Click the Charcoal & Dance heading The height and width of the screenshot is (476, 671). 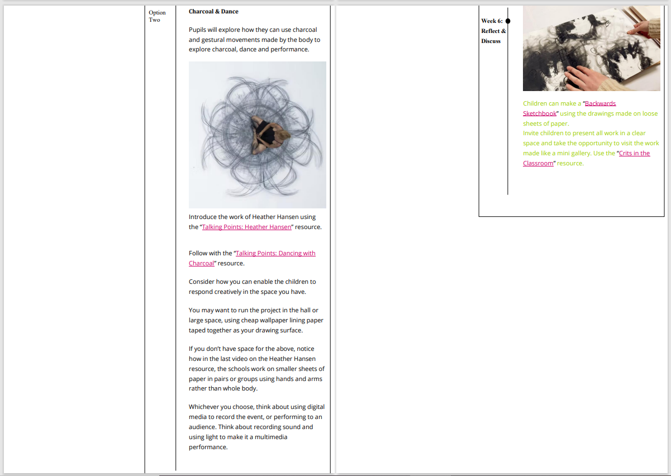point(213,11)
